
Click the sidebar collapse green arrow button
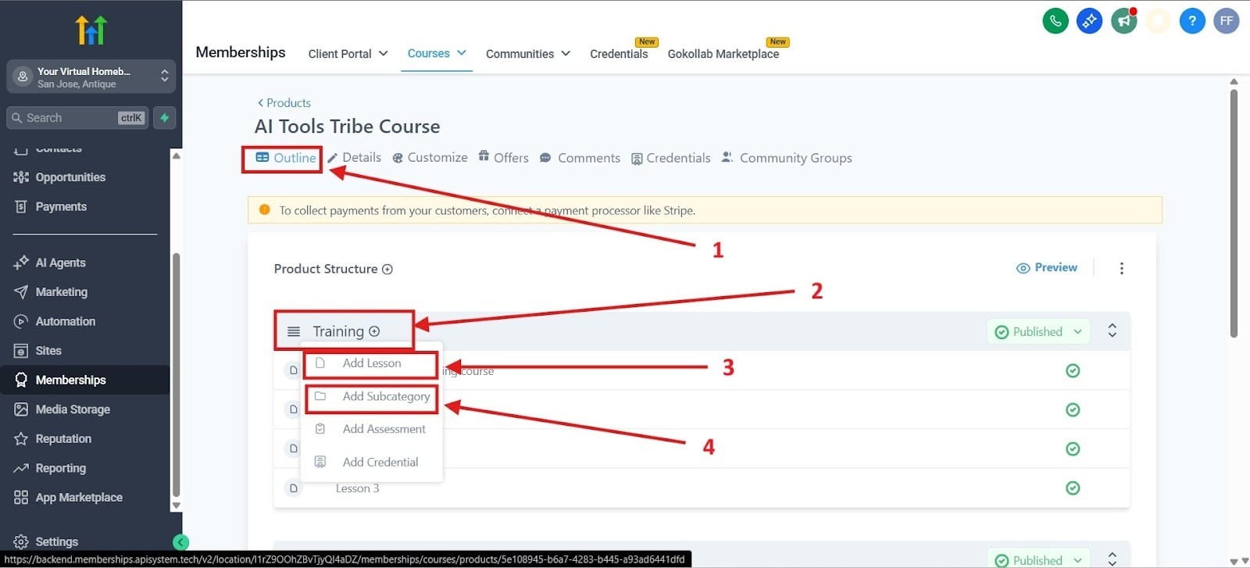[180, 542]
